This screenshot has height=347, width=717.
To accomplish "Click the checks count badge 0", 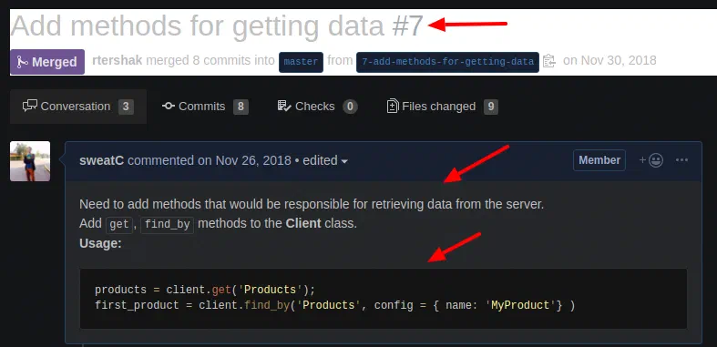I will pos(350,107).
